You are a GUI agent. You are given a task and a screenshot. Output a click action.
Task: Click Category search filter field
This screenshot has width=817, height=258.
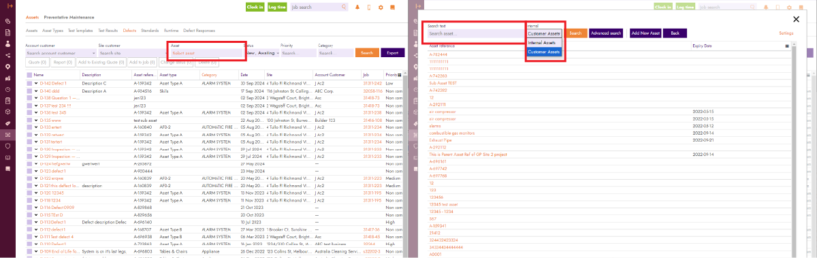(x=336, y=52)
